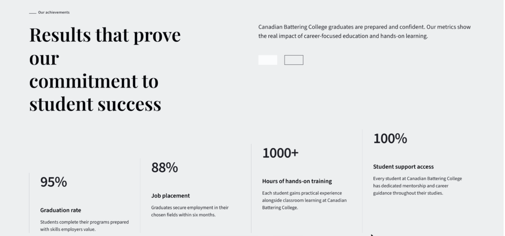This screenshot has width=505, height=236.
Task: Click the 95% statistic figure
Action: [x=54, y=182]
